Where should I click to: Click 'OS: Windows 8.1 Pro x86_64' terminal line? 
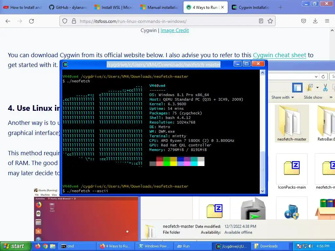point(179,95)
